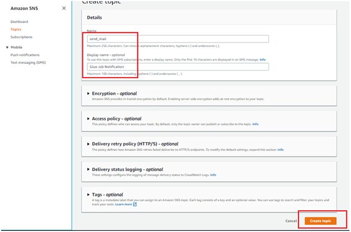Open Push notifications
Image resolution: width=351 pixels, height=232 pixels.
25,55
